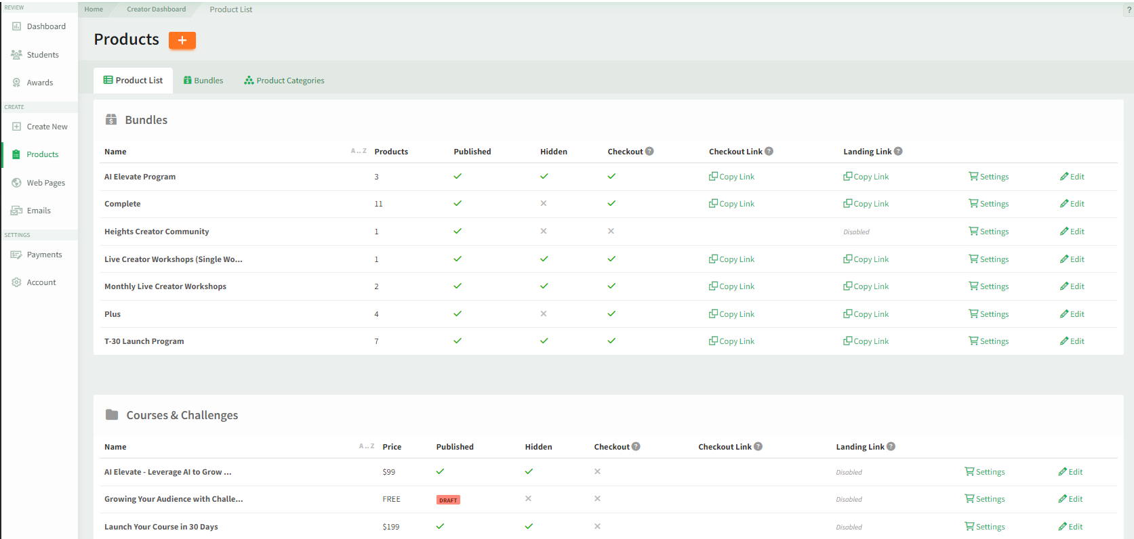Copy checkout link for Complete bundle

point(731,204)
